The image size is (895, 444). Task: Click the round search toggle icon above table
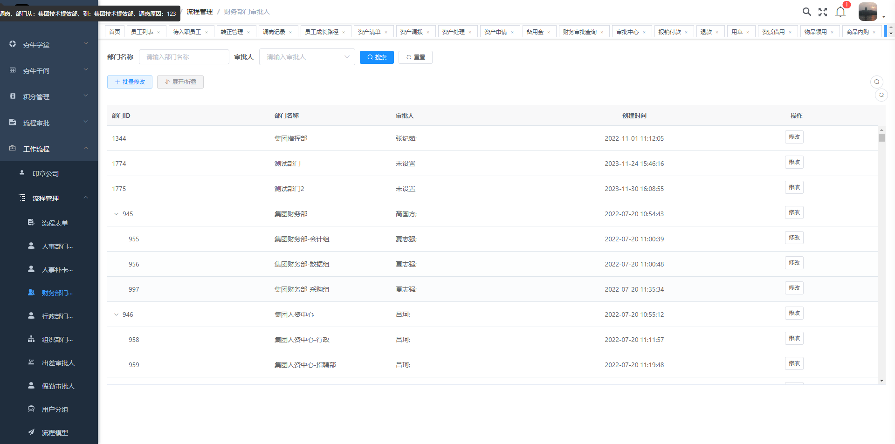tap(877, 82)
